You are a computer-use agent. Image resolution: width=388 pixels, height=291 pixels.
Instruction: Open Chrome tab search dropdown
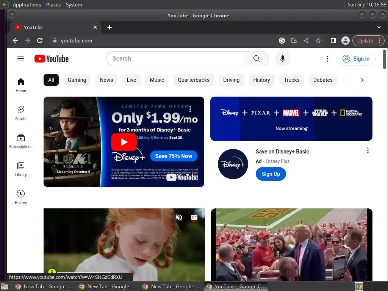pos(379,27)
